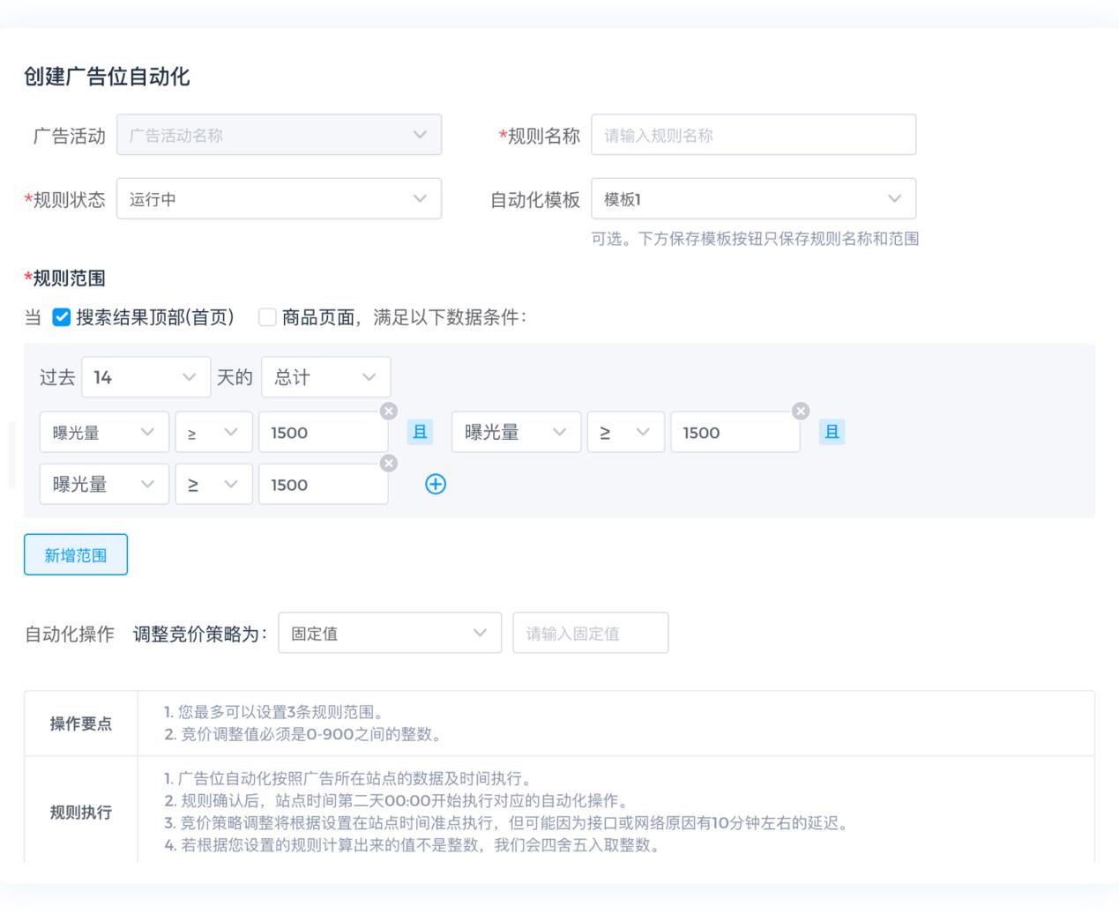Delete the second condition in first row
Viewport: 1119px width, 913px height.
[x=800, y=411]
